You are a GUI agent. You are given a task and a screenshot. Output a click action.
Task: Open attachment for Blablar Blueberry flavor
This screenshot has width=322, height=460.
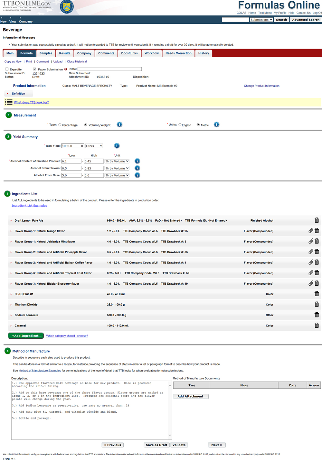point(311,283)
